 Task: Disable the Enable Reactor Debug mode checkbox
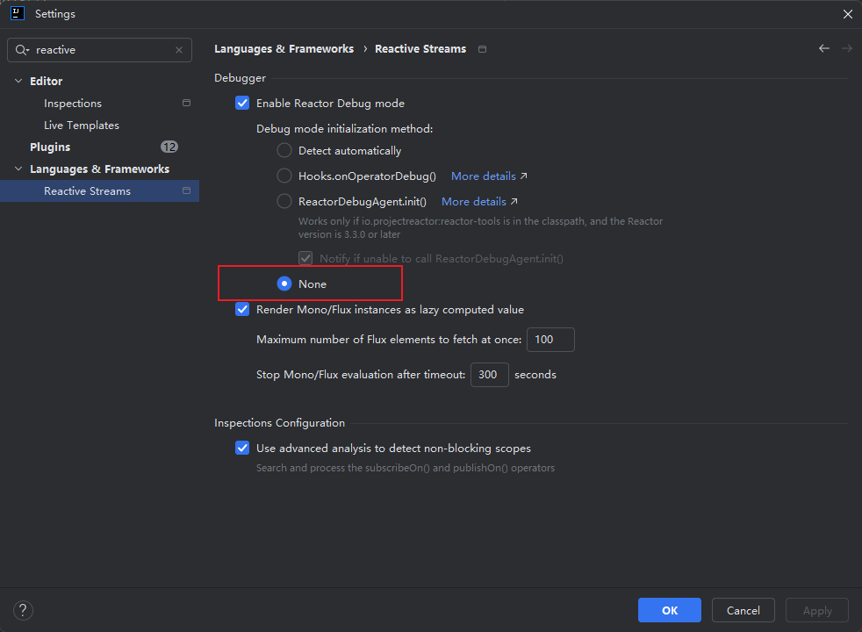(x=242, y=104)
